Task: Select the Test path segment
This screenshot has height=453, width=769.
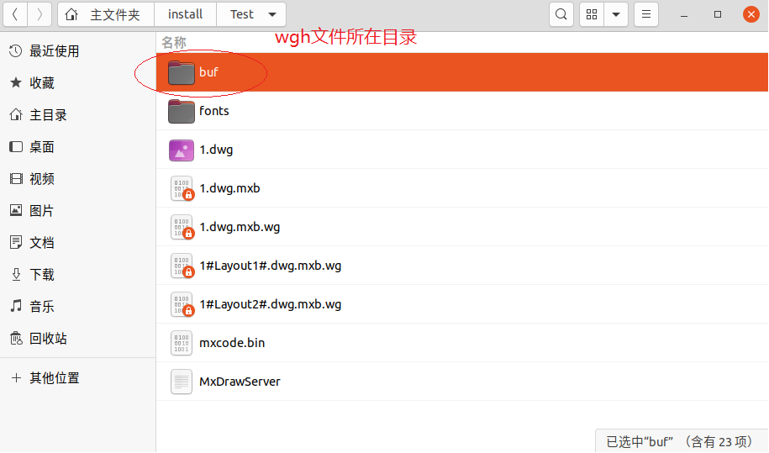Action: pyautogui.click(x=242, y=15)
